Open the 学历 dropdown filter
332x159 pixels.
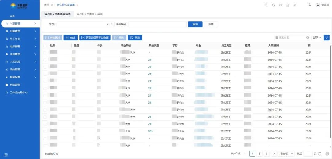(x=83, y=24)
